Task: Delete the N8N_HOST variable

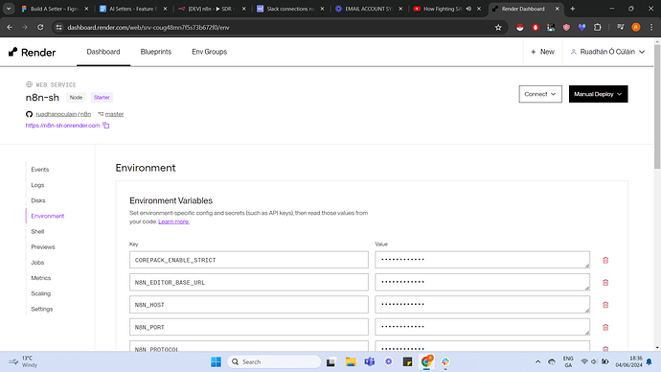Action: (605, 305)
